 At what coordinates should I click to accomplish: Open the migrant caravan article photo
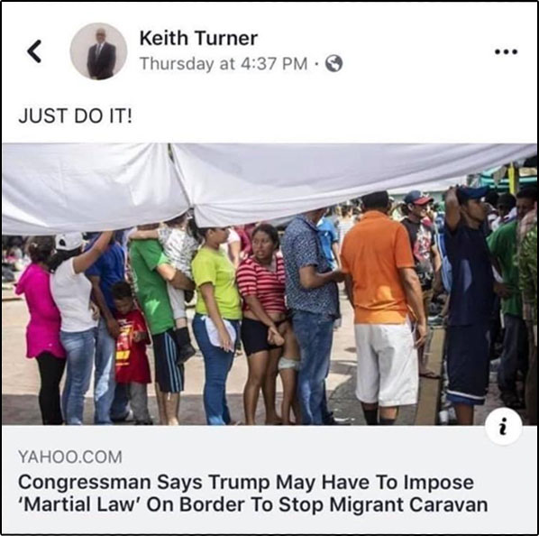point(269,284)
